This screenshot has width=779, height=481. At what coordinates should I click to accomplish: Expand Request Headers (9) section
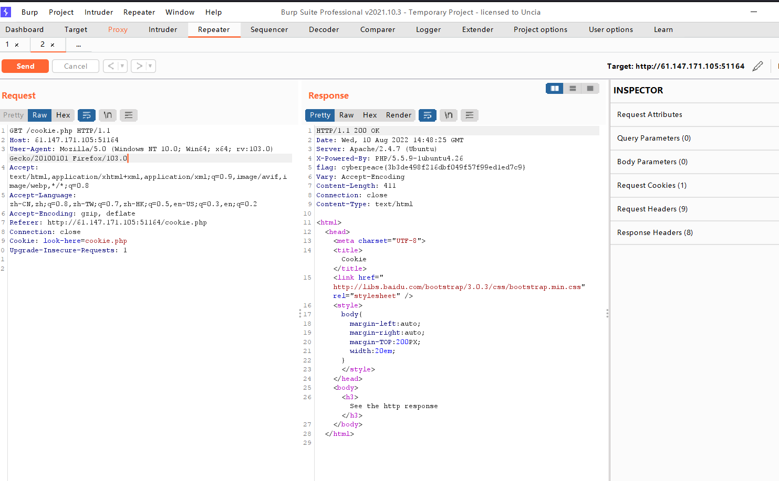[x=694, y=209]
